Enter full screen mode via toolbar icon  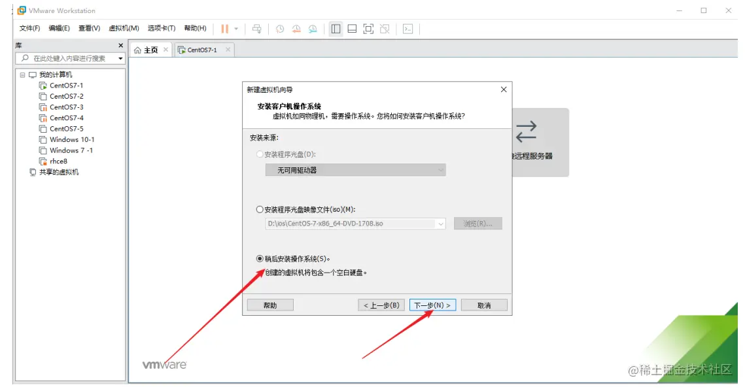tap(368, 29)
